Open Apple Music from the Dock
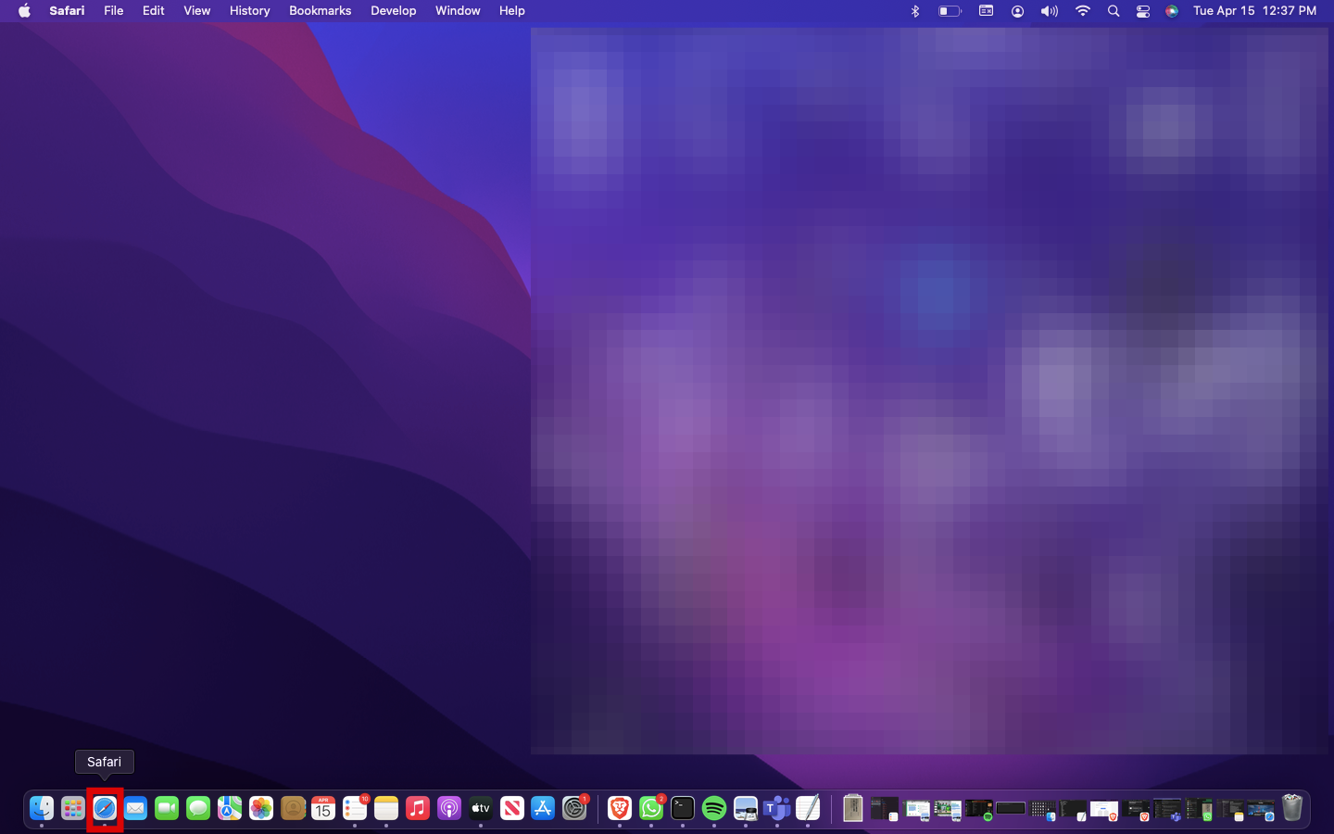The width and height of the screenshot is (1334, 834). (418, 808)
